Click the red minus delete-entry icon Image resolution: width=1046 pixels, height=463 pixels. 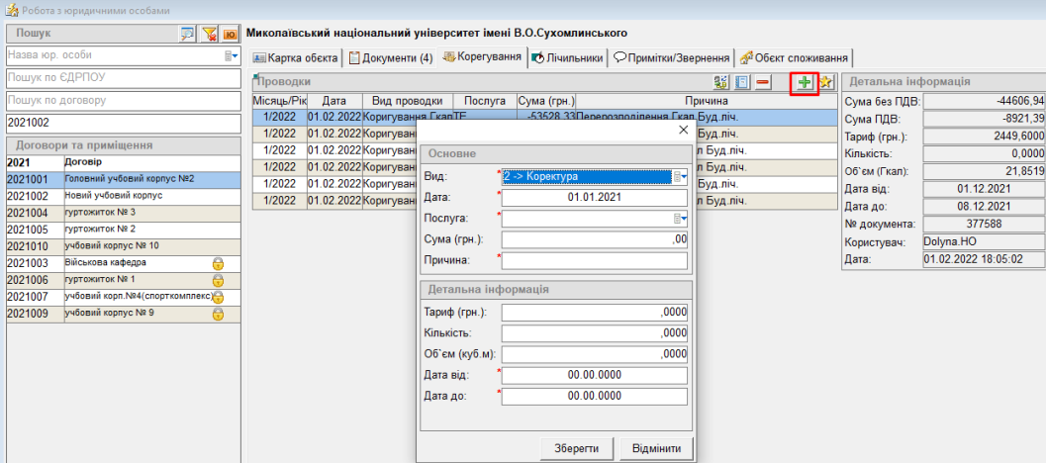(763, 83)
